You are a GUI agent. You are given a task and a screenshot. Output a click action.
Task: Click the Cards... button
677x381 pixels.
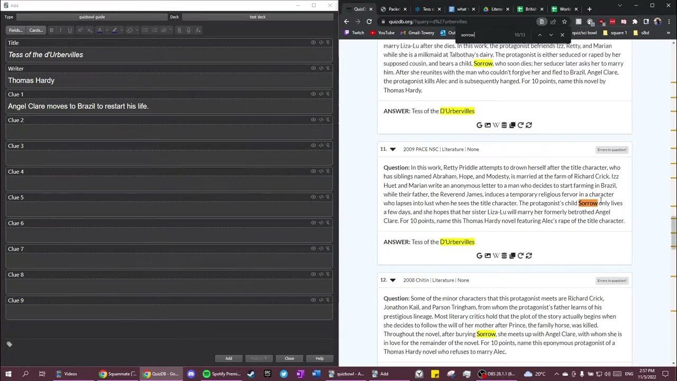pyautogui.click(x=36, y=30)
